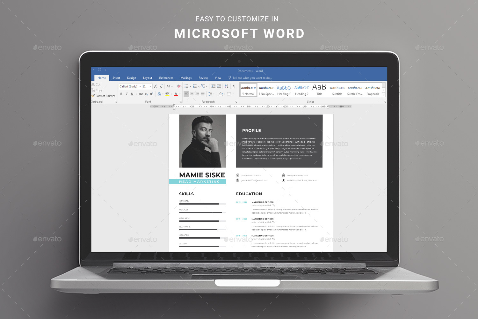
Task: Toggle justified text alignment
Action: pos(203,94)
